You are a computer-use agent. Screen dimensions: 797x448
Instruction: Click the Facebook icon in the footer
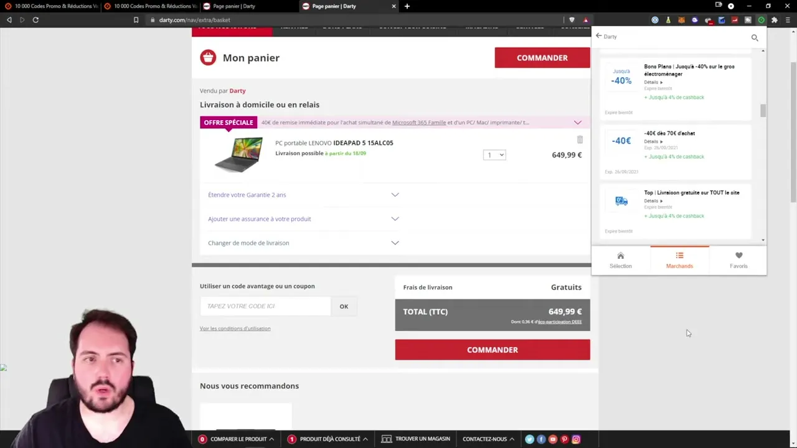click(x=540, y=439)
